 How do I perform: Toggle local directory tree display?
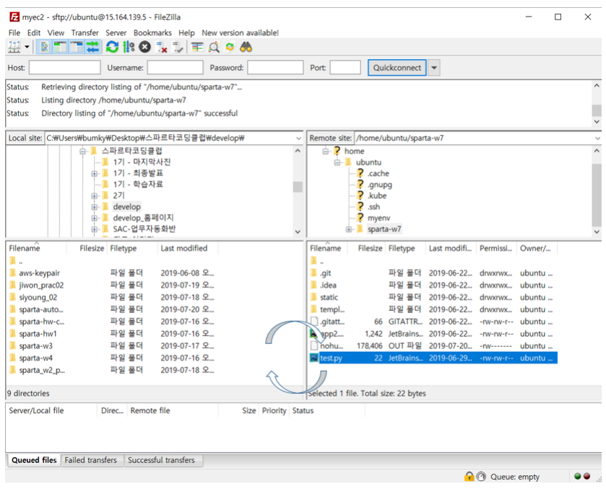point(60,47)
